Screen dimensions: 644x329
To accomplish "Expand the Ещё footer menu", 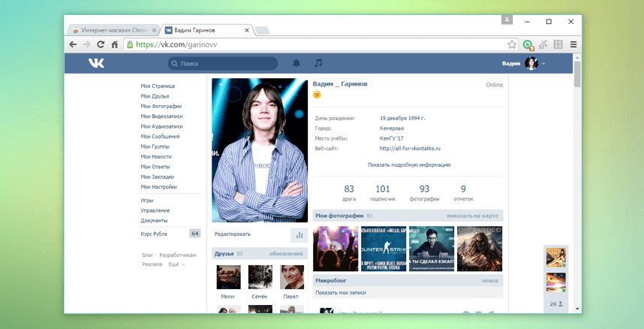I will click(x=176, y=264).
